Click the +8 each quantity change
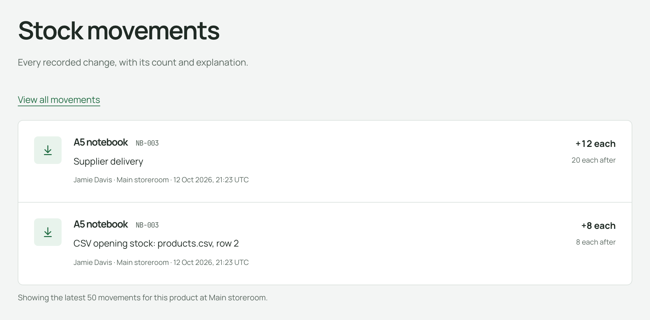This screenshot has width=650, height=320. [598, 226]
